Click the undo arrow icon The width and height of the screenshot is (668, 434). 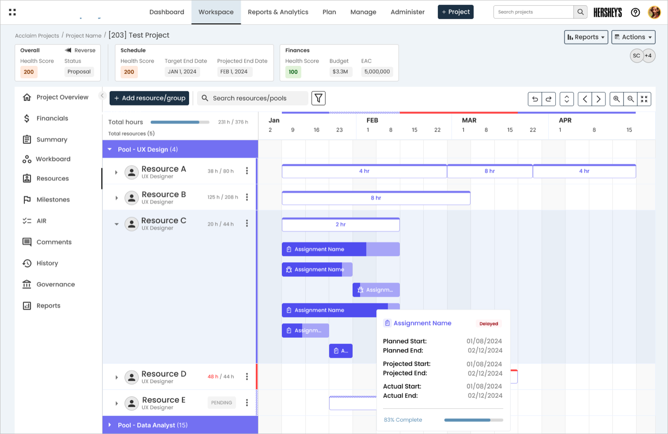(535, 99)
